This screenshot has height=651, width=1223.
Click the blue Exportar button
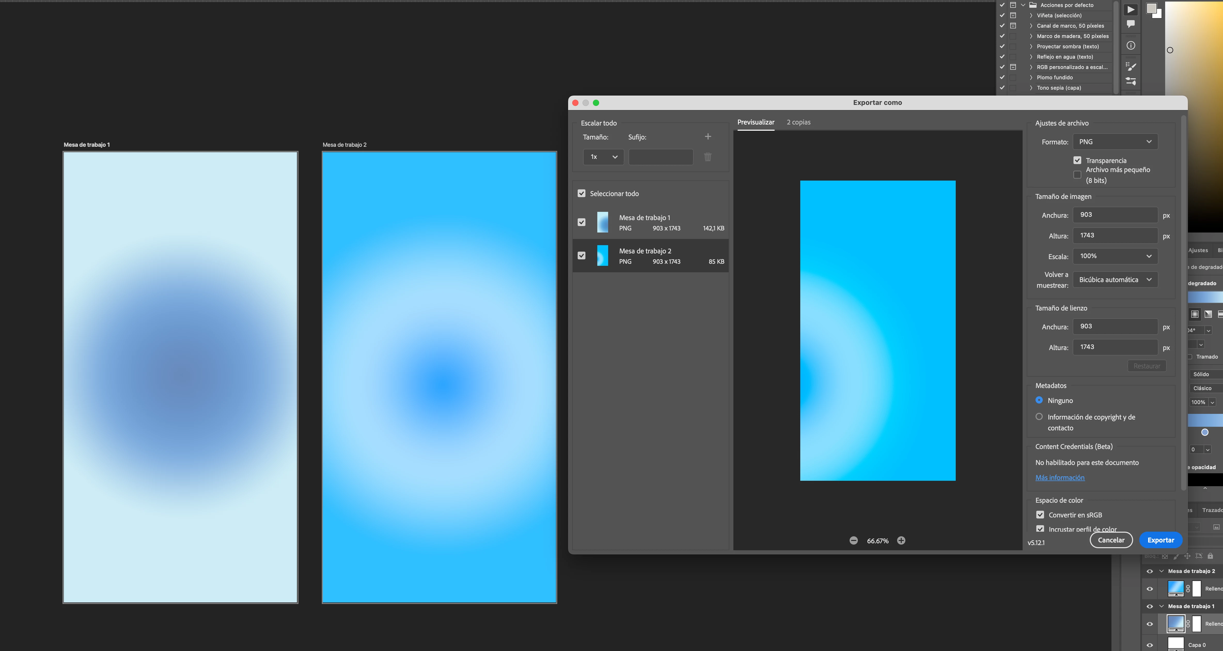1160,540
